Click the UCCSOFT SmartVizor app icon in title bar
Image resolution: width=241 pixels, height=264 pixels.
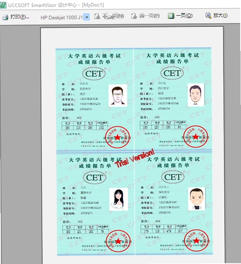3,5
